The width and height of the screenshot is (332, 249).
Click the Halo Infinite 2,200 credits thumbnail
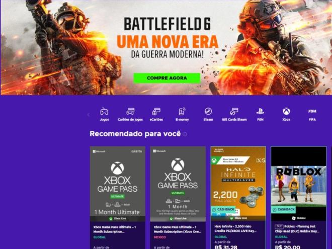(238, 184)
